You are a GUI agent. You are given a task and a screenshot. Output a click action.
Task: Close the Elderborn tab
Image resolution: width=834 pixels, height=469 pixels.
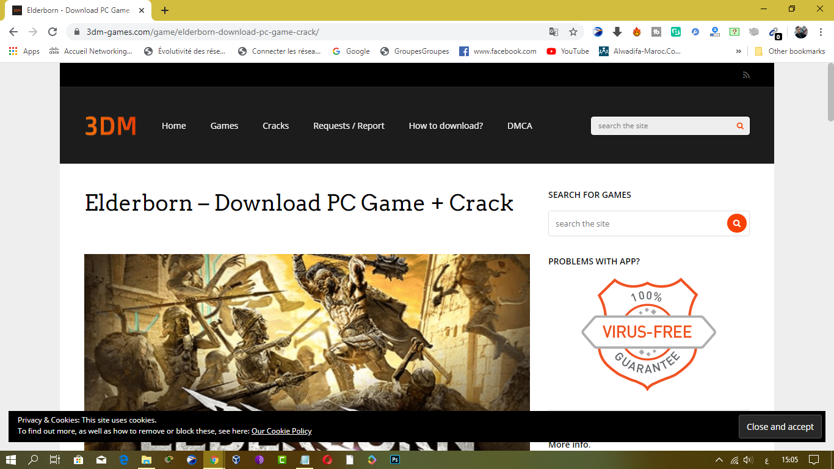coord(142,10)
